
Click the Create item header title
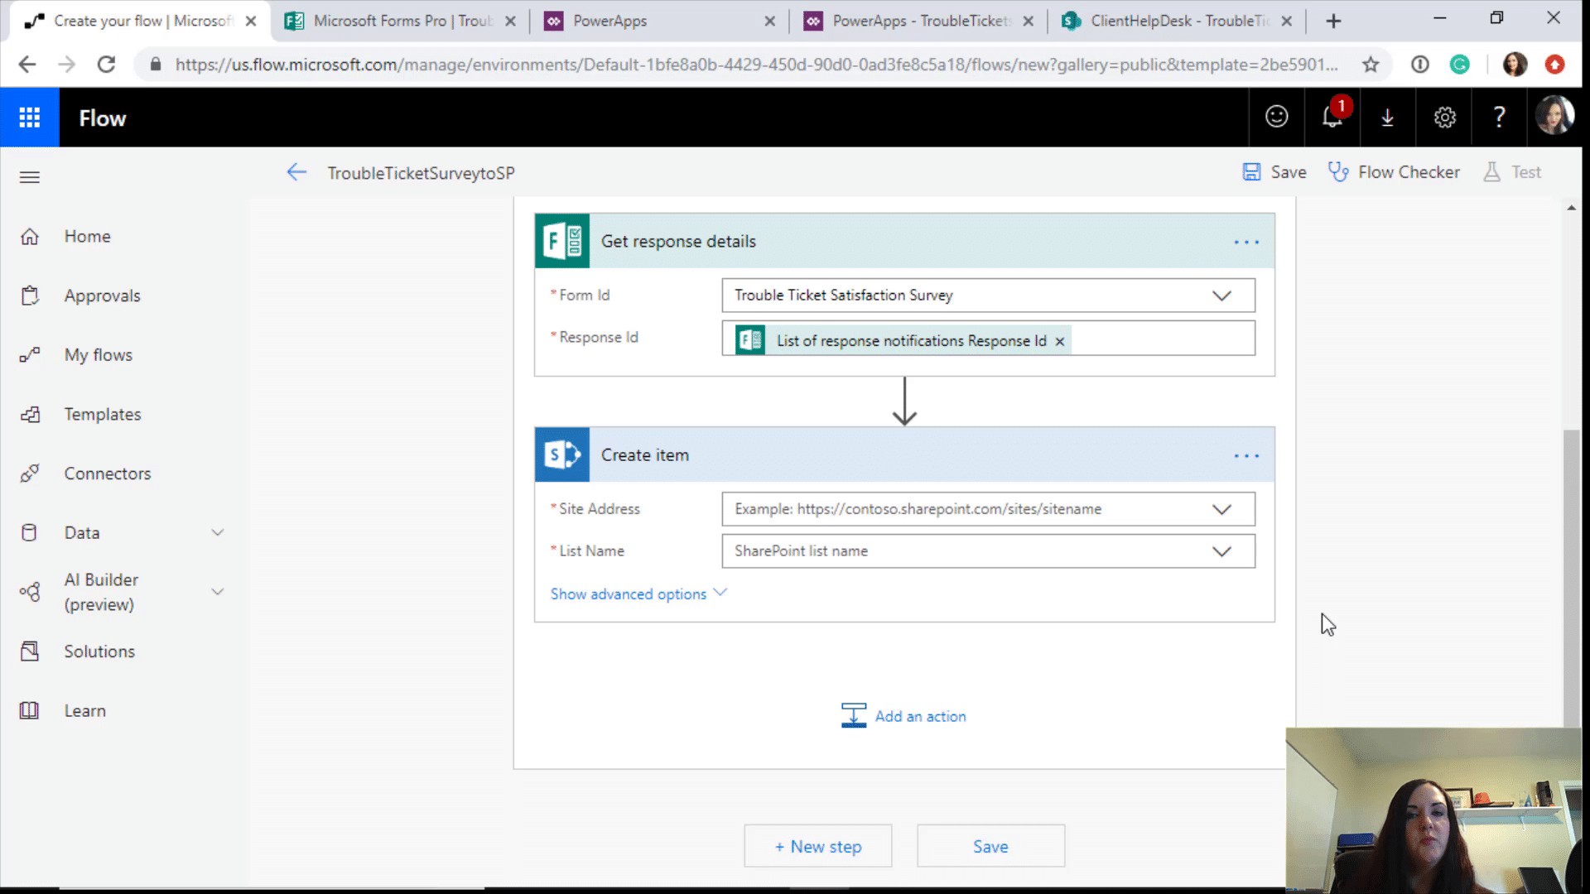[x=645, y=455]
